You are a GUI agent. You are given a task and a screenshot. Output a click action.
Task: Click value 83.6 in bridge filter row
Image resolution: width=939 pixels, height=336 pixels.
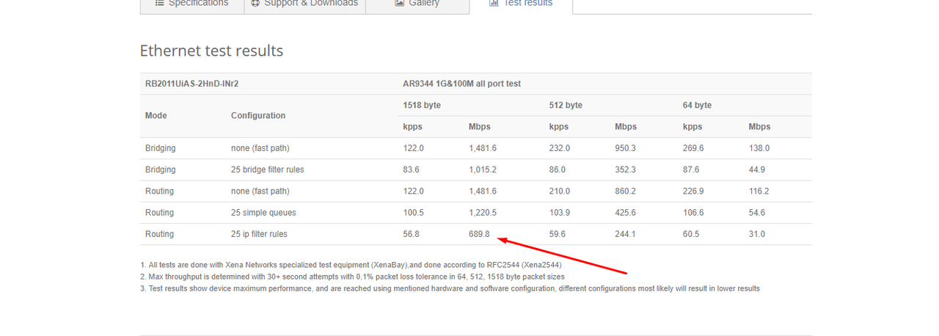(411, 169)
